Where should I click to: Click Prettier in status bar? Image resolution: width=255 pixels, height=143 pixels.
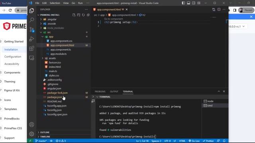(x=208, y=141)
